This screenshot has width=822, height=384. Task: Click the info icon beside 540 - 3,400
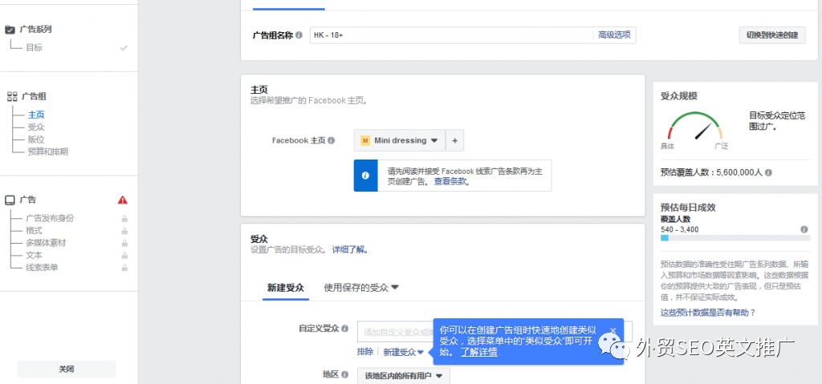coord(804,229)
